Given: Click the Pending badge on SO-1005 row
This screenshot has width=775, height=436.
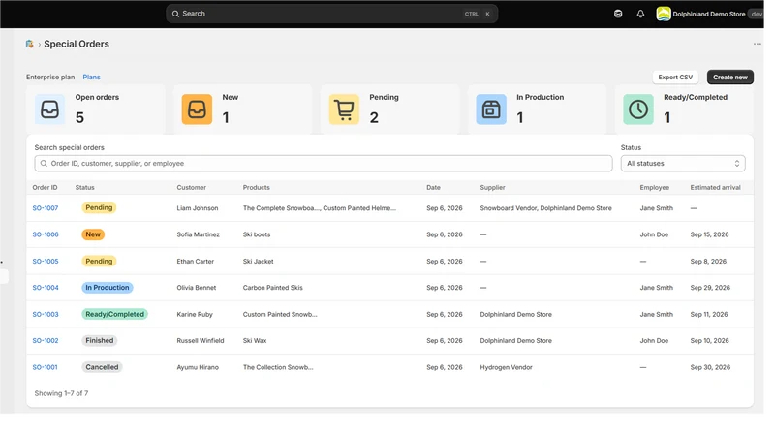Looking at the screenshot, I should (x=99, y=261).
